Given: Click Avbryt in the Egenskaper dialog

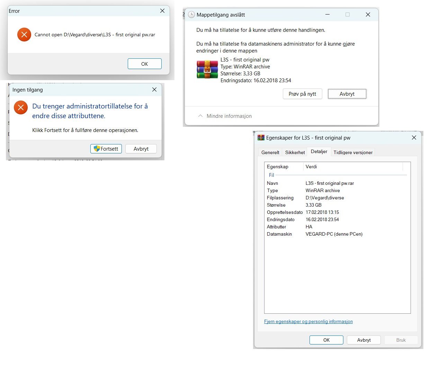Looking at the screenshot, I should 364,340.
